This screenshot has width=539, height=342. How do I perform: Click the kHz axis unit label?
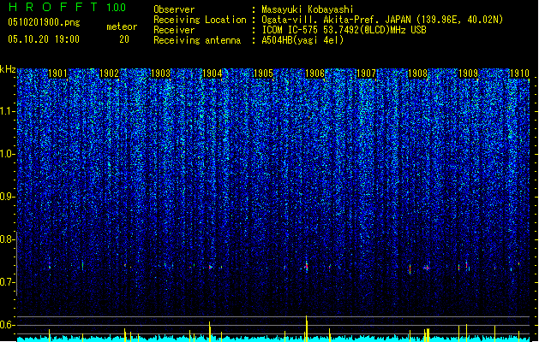pyautogui.click(x=8, y=69)
